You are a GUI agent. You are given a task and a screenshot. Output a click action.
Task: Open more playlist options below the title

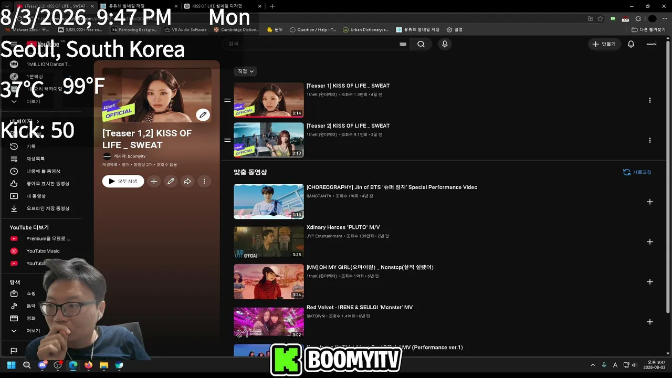[204, 181]
